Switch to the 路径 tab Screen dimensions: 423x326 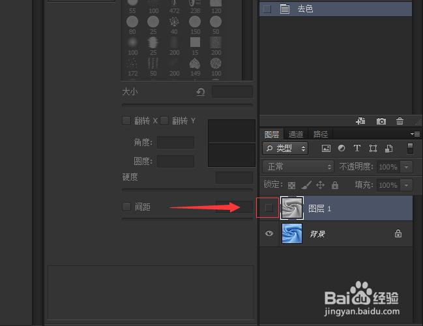click(321, 134)
